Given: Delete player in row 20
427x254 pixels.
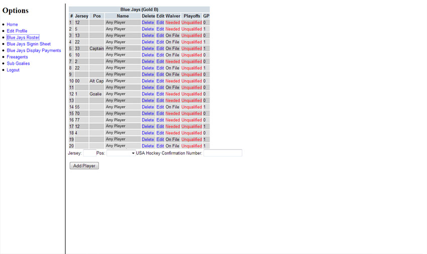Looking at the screenshot, I should (x=148, y=146).
